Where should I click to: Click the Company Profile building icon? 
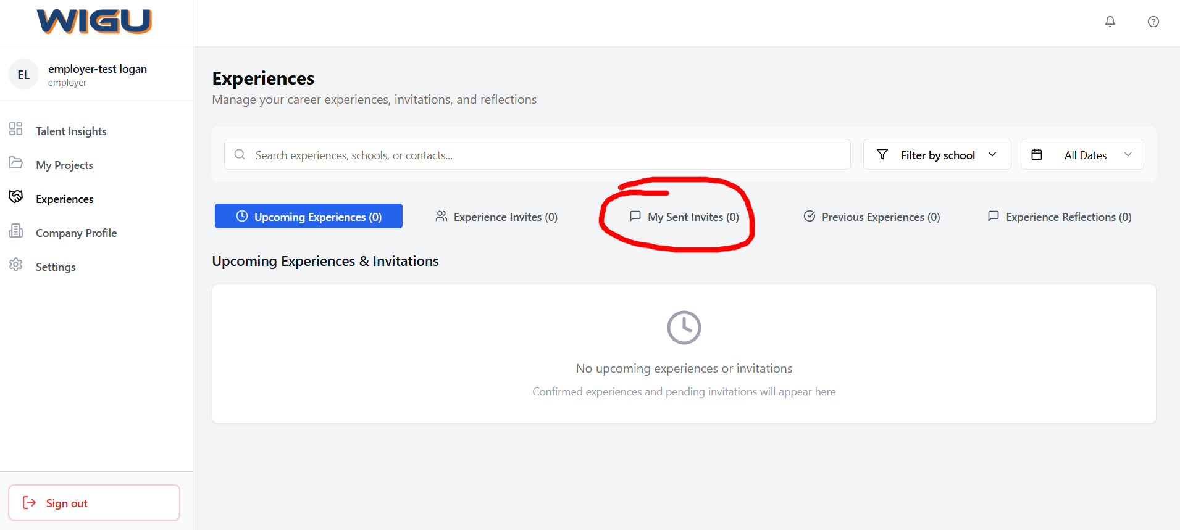click(x=16, y=231)
